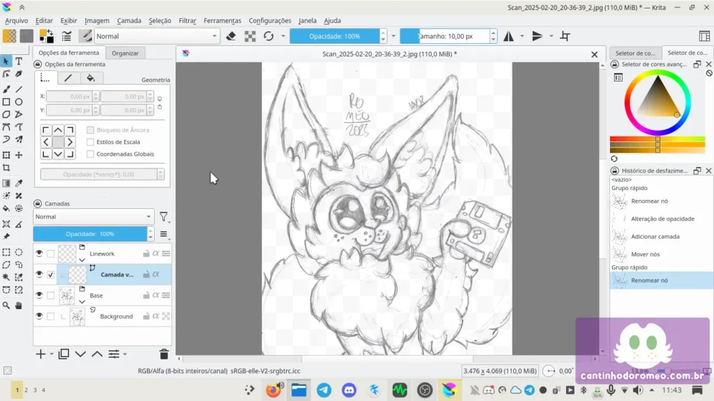Open the brush blending mode Normal dropdown
This screenshot has height=401, width=714.
156,36
